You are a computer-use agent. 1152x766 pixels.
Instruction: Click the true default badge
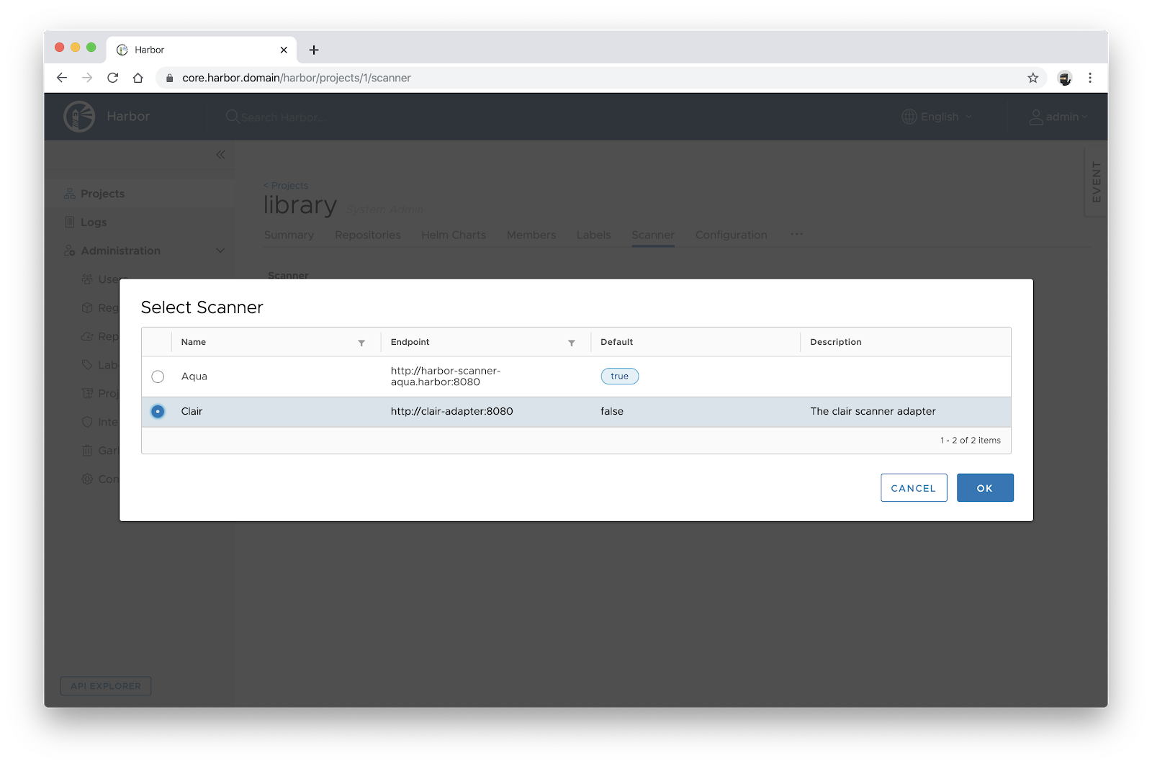click(619, 377)
